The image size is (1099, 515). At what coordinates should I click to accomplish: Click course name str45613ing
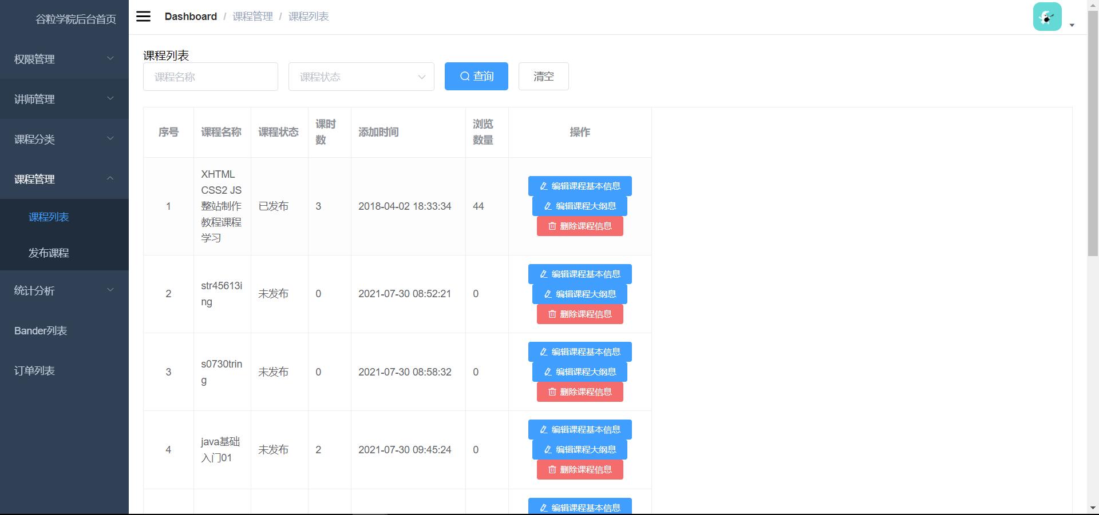coord(222,294)
